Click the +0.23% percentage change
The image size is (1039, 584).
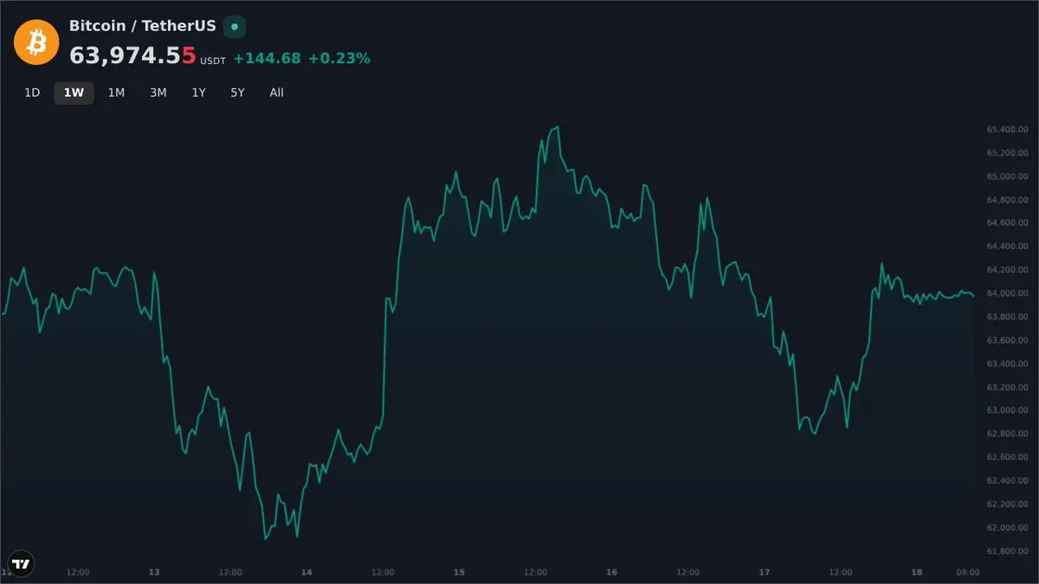click(339, 58)
